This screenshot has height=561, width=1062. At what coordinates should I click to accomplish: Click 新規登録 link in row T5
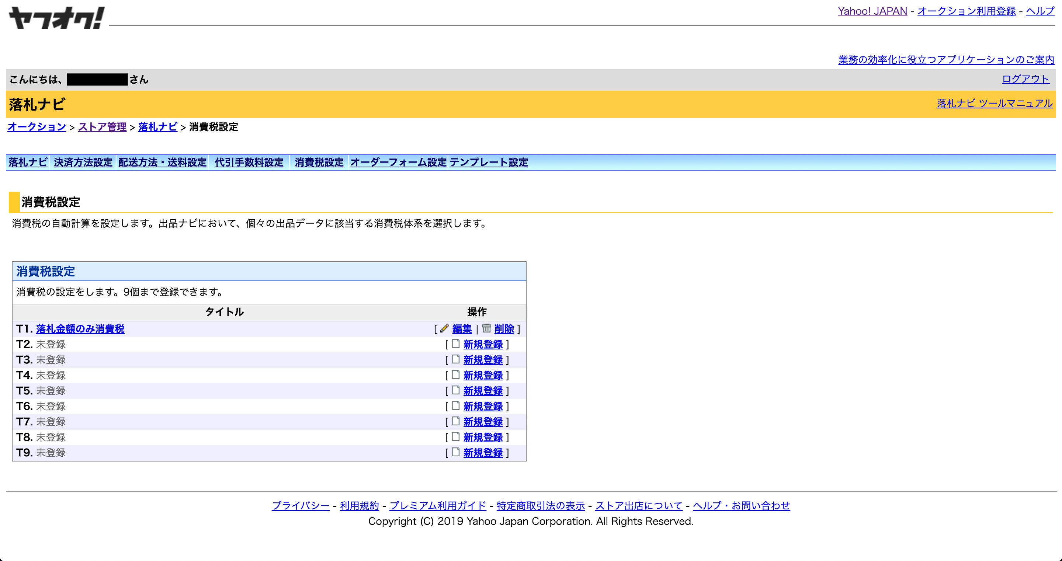[x=483, y=391]
